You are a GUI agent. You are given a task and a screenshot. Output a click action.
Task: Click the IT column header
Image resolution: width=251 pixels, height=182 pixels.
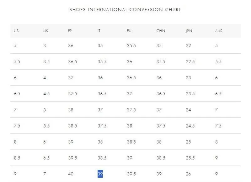[99, 31]
